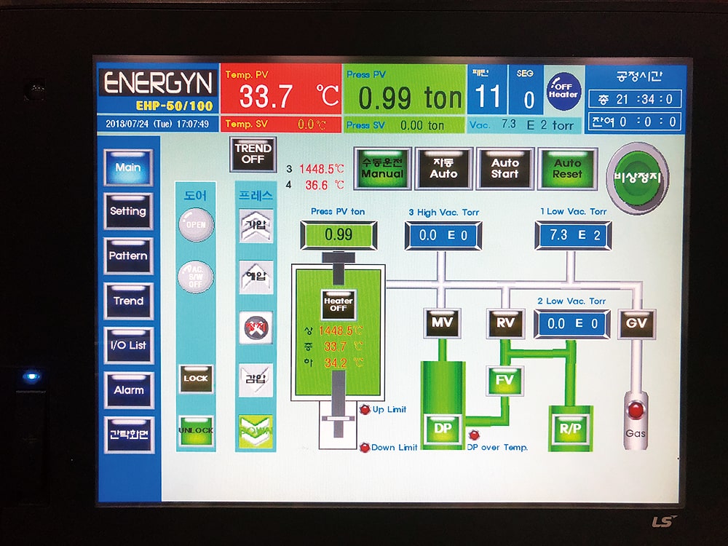This screenshot has width=728, height=546.
Task: Toggle the VAC. B/W OFF round button
Action: click(196, 277)
